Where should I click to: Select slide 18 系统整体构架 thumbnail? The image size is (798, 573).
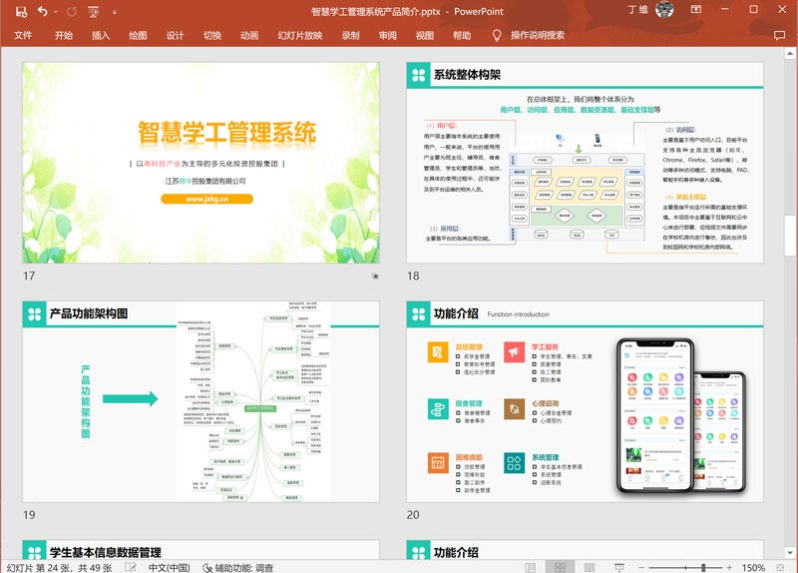pos(585,163)
